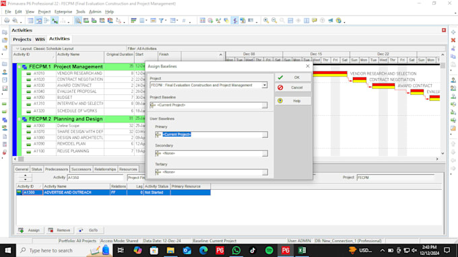Collapse the FECPM.1 Project Management group

tap(20, 67)
